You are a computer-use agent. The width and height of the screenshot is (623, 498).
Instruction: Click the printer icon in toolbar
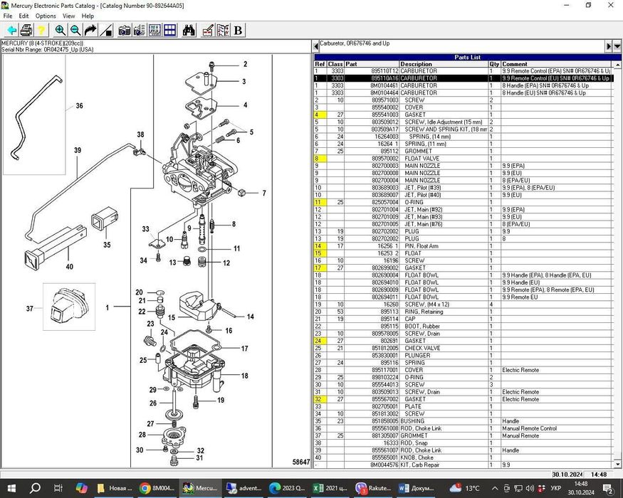(26, 30)
